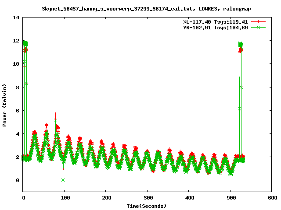
Task: Click the plot title text starting with Skynet_58437
Action: click(146, 9)
